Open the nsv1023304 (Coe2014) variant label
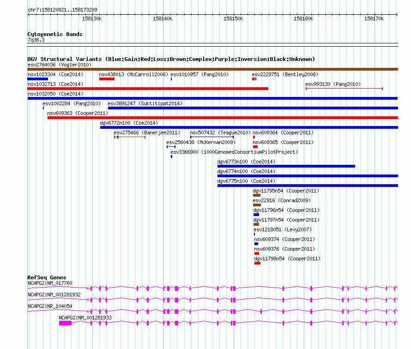411x349 pixels. (x=55, y=74)
